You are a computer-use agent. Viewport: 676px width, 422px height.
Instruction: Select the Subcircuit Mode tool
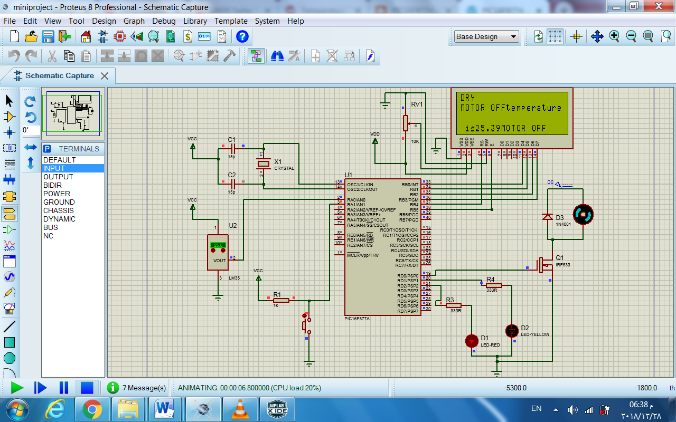point(9,197)
